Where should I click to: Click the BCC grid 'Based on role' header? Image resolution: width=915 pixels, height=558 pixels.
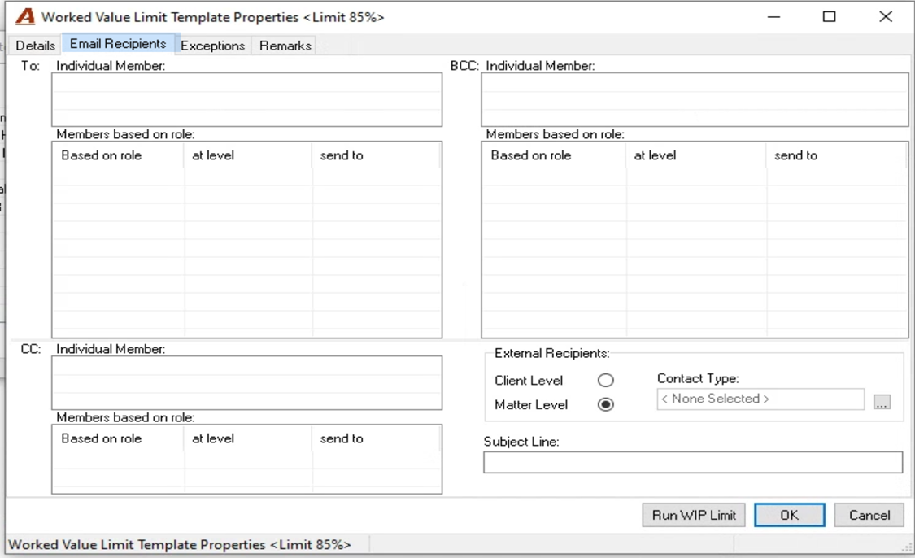click(555, 155)
